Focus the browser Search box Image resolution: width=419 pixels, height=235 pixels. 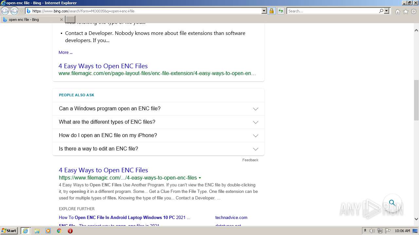tap(333, 11)
